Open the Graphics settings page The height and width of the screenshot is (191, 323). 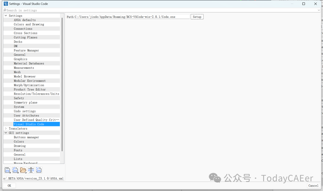point(20,59)
